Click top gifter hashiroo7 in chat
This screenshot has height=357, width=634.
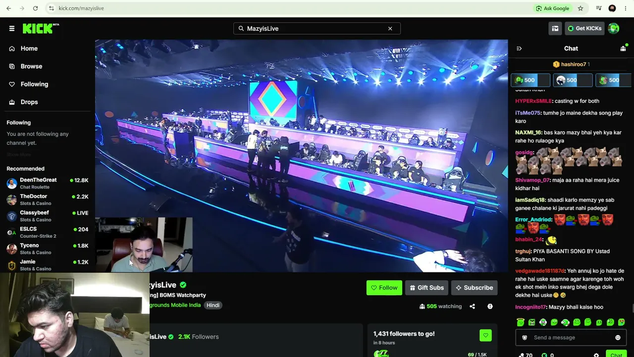coord(571,64)
